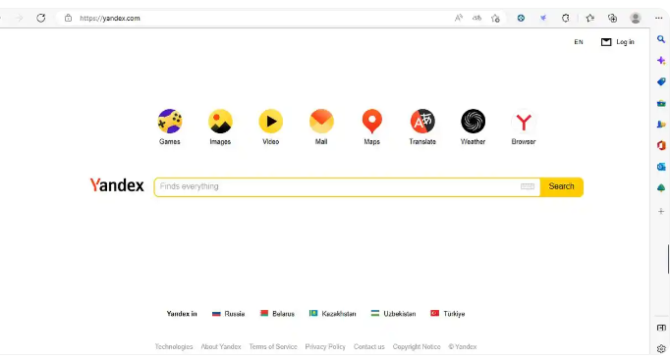Open Yandex Translate icon
This screenshot has height=358, width=671.
(x=422, y=121)
